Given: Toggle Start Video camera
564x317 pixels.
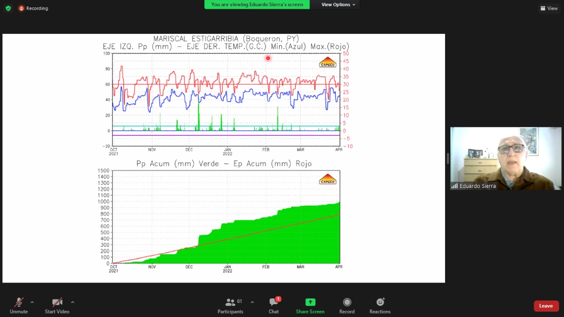Looking at the screenshot, I should point(57,306).
